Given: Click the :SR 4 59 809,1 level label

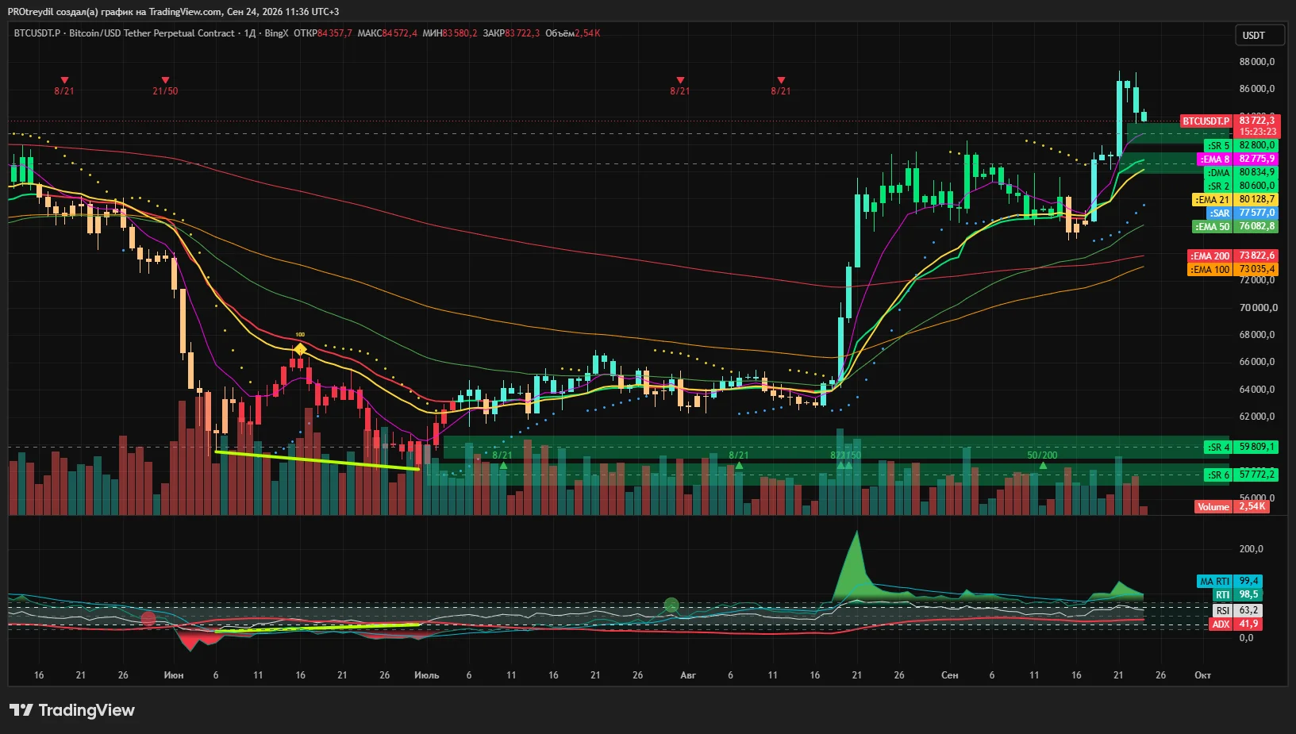Looking at the screenshot, I should (x=1240, y=447).
